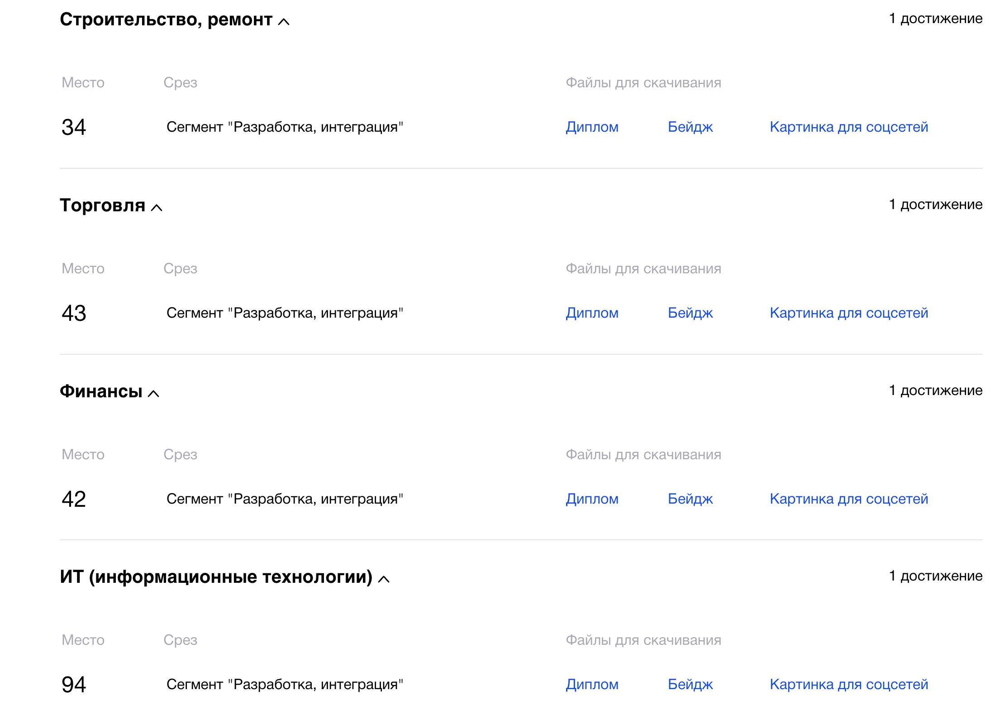The image size is (1000, 714).
Task: Download Диплом for Финансы place 42
Action: tap(592, 499)
